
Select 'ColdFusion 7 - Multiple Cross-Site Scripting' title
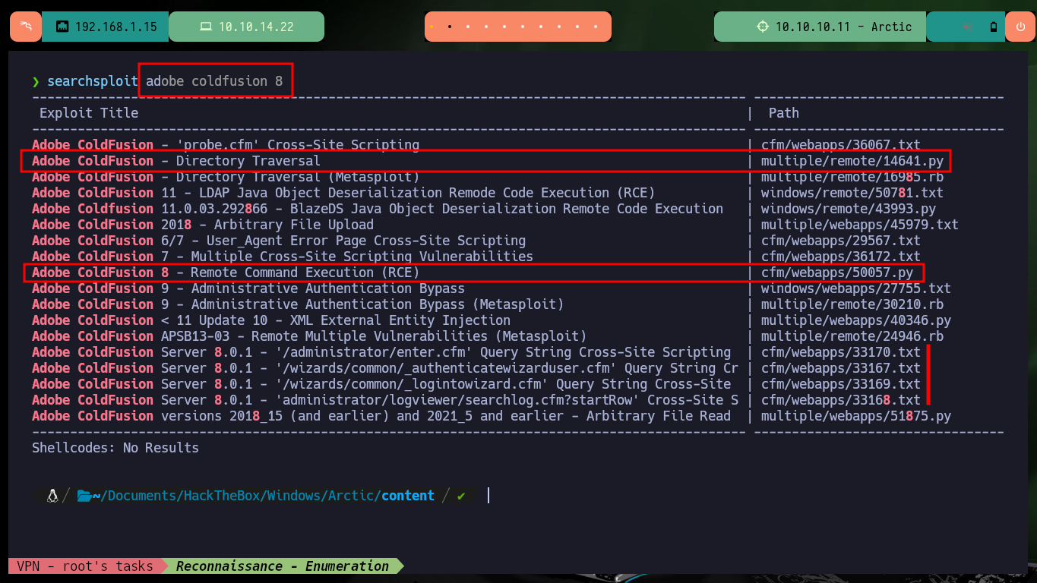(x=283, y=257)
